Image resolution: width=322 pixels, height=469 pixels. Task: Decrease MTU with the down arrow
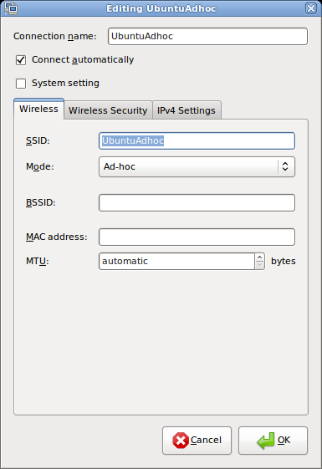point(260,265)
